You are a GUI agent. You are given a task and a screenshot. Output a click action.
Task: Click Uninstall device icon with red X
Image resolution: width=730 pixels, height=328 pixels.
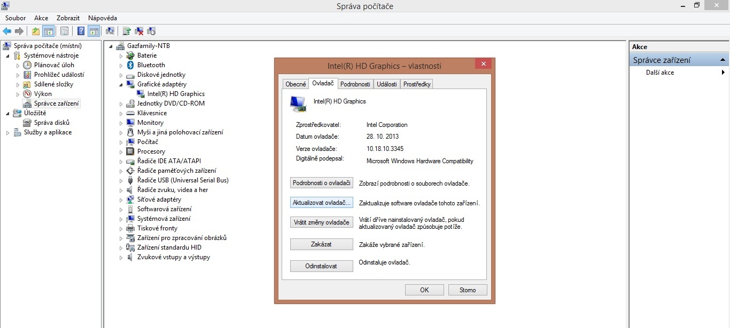(139, 31)
